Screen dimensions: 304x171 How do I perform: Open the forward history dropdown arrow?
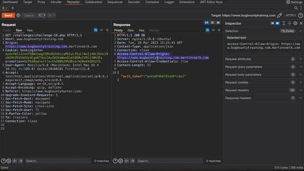(x=54, y=15)
